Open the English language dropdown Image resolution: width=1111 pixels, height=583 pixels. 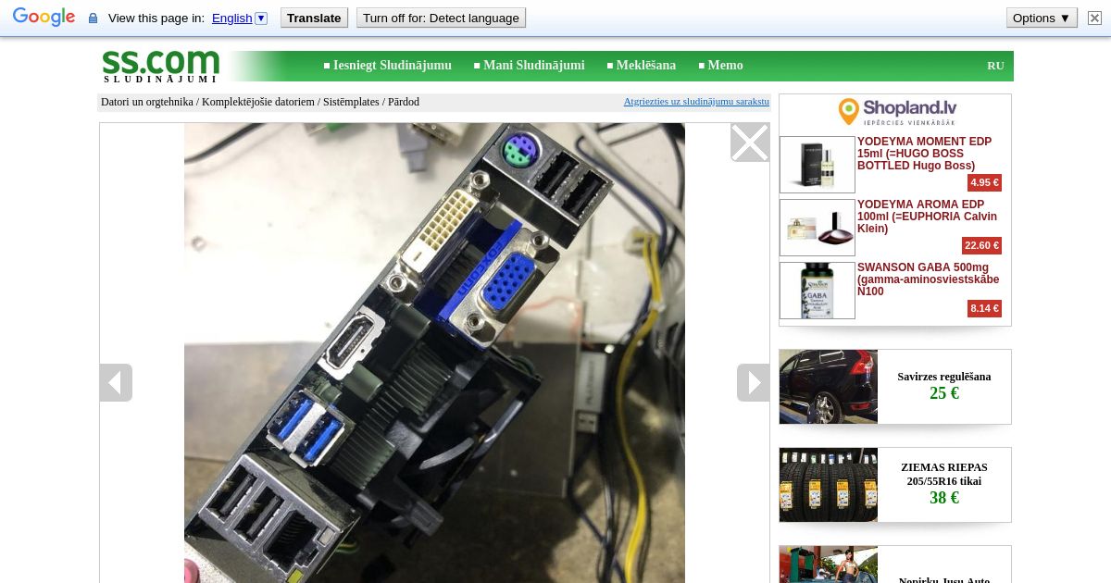pyautogui.click(x=239, y=18)
